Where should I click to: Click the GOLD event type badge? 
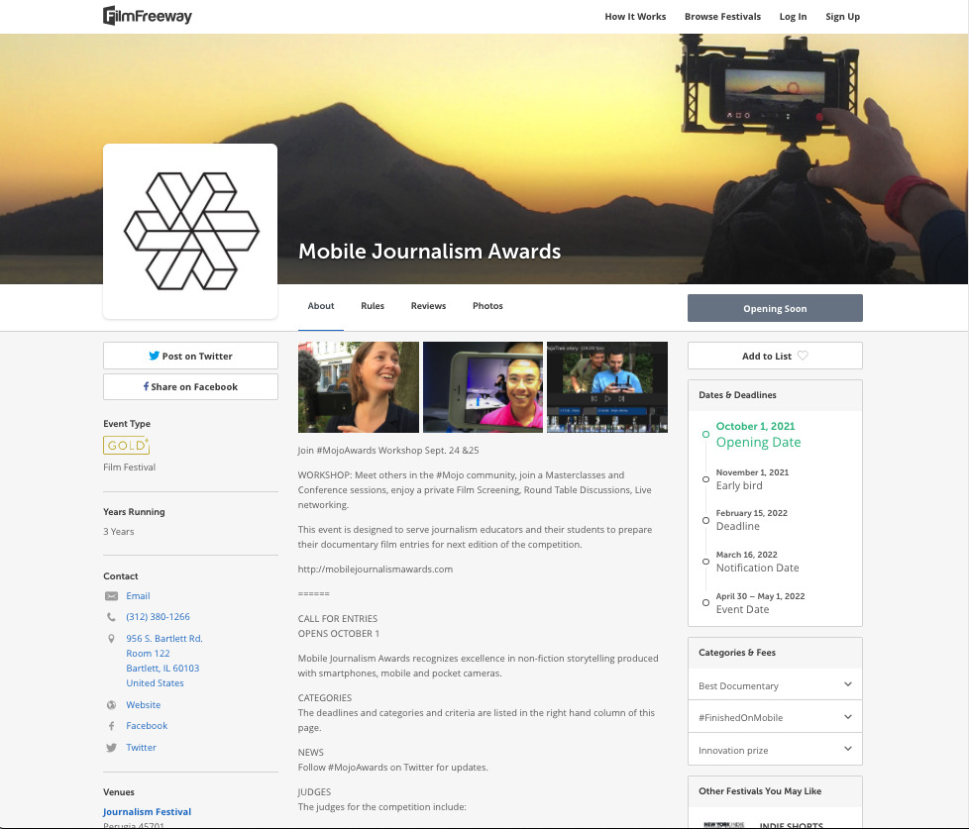[x=126, y=445]
